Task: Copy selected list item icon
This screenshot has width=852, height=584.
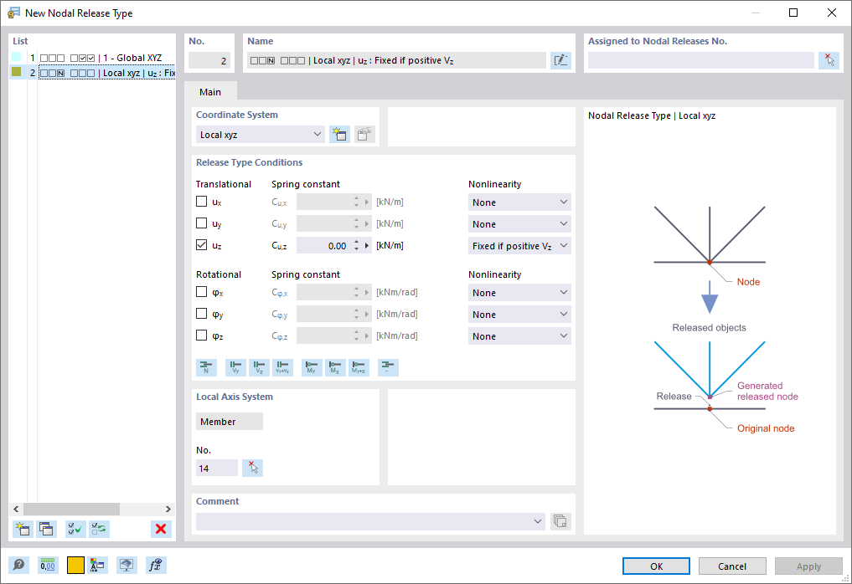Action: [x=46, y=529]
